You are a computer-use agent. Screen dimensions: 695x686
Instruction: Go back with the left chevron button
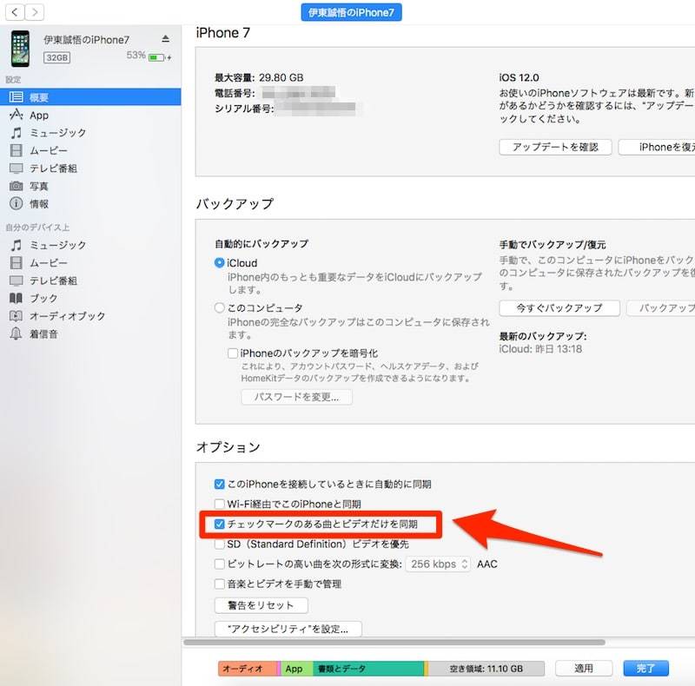click(15, 12)
